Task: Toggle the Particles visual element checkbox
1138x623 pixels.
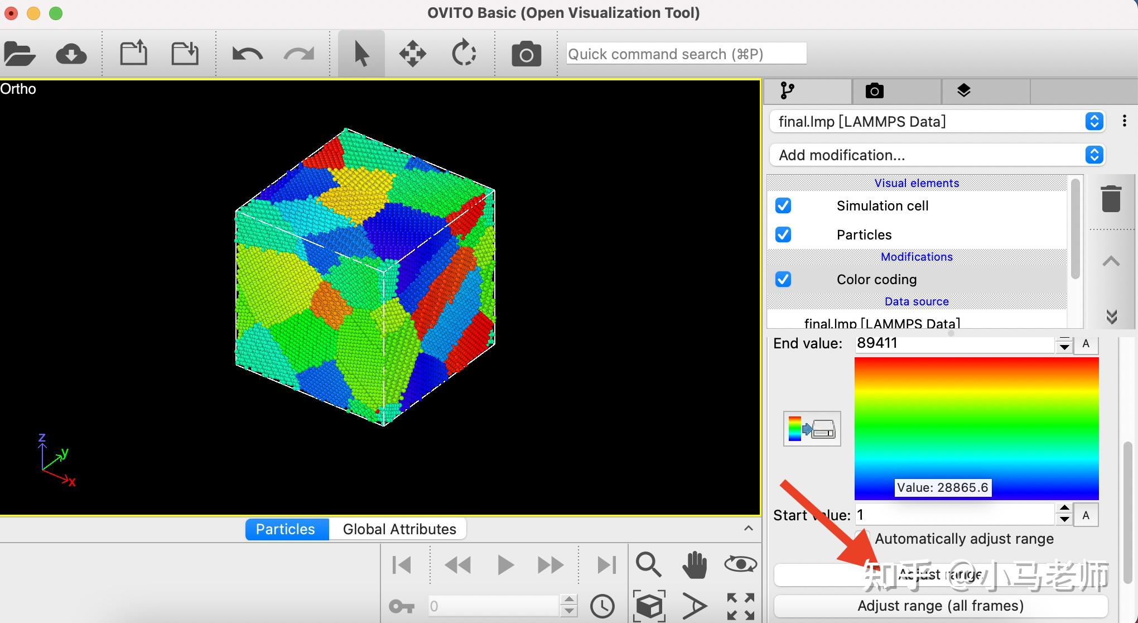Action: [x=783, y=234]
